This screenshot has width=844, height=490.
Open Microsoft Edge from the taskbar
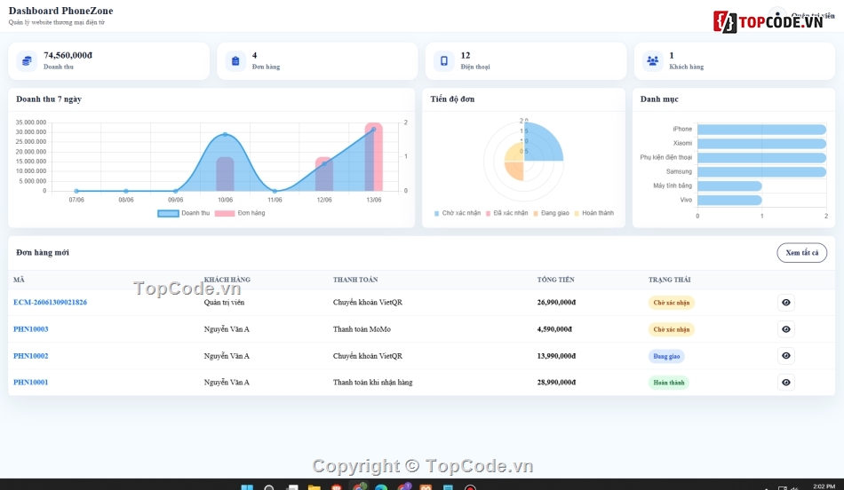(x=380, y=486)
